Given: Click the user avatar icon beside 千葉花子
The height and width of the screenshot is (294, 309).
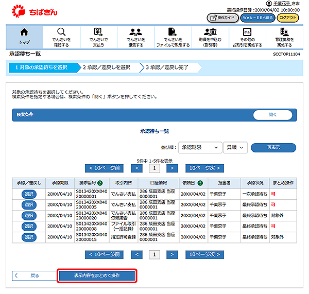Looking at the screenshot, I should (x=269, y=4).
